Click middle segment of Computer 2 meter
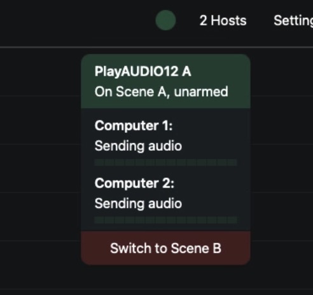The height and width of the screenshot is (295, 313). coord(160,220)
